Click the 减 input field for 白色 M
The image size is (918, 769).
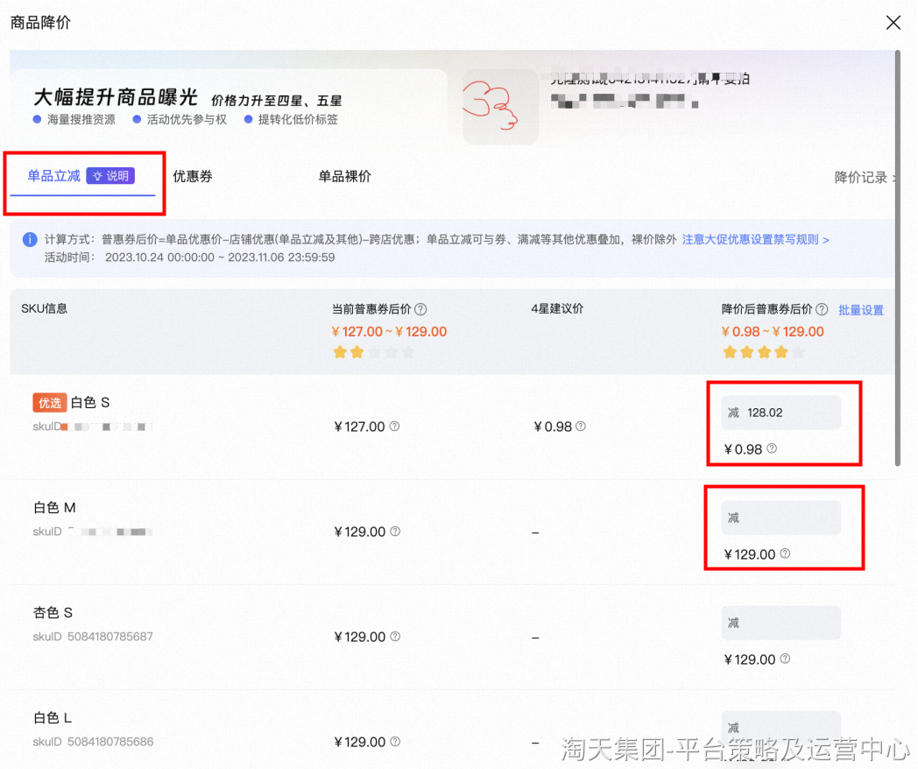(781, 518)
